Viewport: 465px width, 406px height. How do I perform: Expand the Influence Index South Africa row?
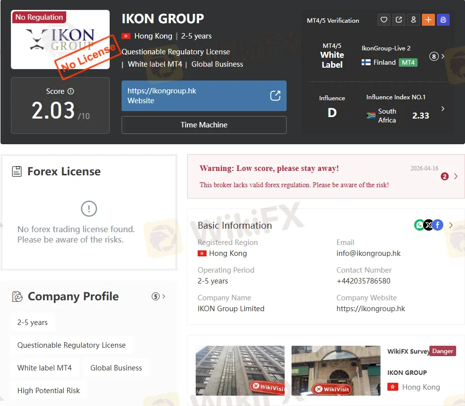pos(442,109)
